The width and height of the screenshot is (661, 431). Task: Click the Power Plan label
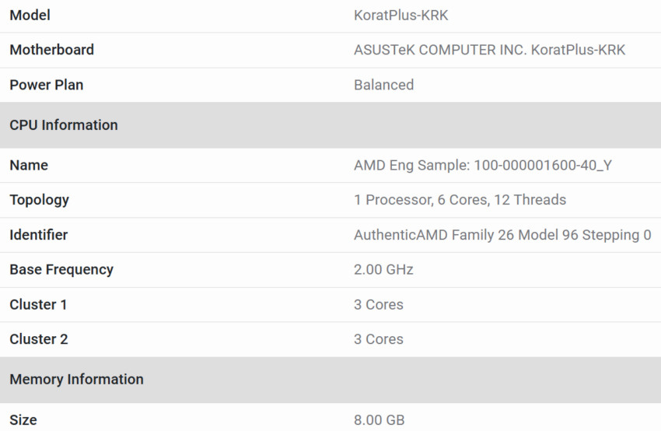point(46,85)
